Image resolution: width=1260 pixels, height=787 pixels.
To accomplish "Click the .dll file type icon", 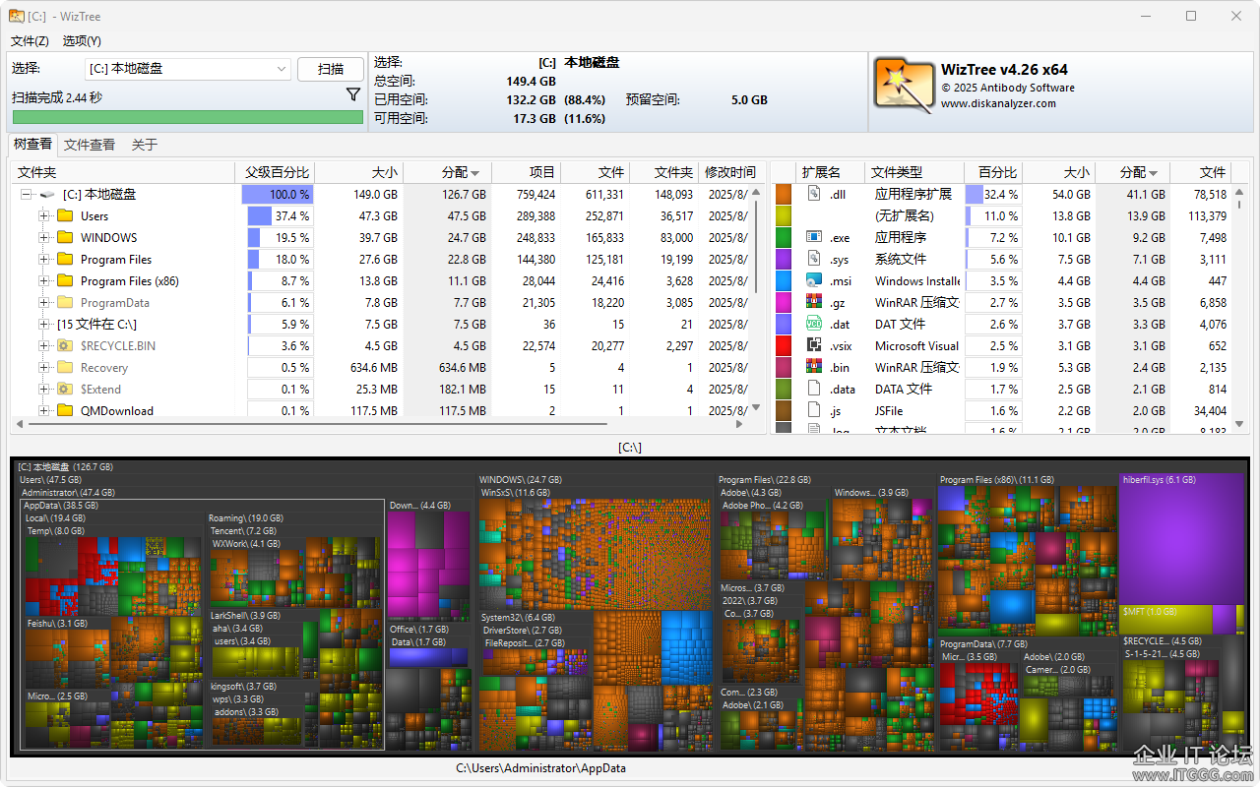I will [814, 194].
